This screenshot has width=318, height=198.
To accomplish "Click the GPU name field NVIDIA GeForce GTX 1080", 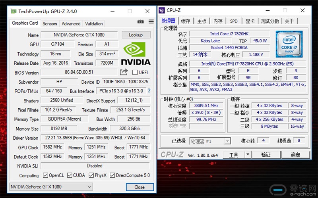I will pos(79,35).
